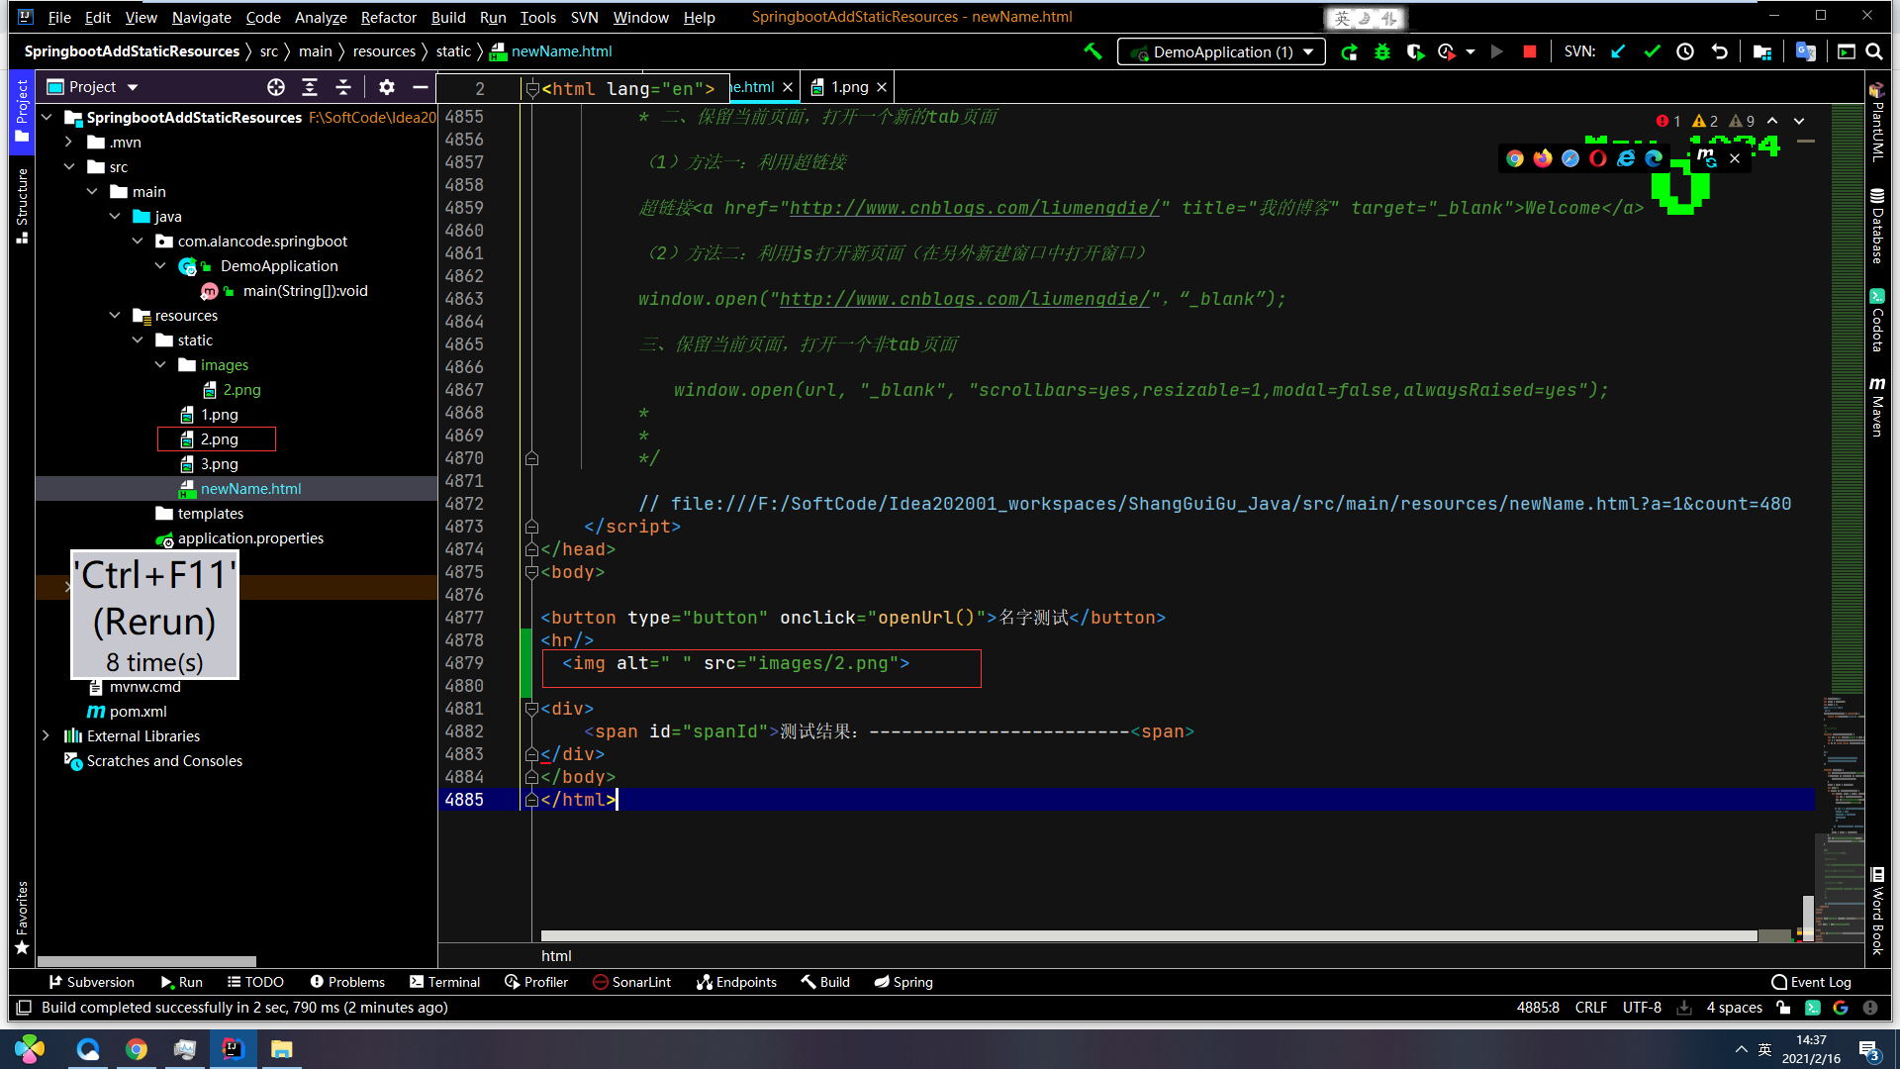Open preview in Chrome browser icon
1900x1069 pixels.
coord(1515,158)
